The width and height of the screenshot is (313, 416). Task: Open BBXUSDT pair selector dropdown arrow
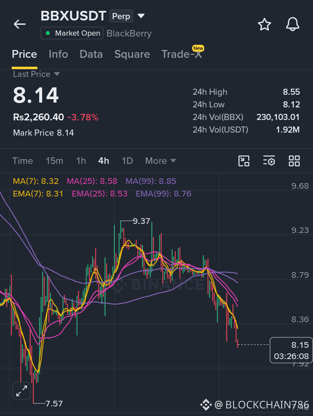point(141,16)
